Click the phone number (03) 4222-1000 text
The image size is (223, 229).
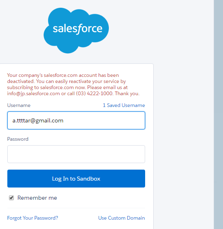click(94, 94)
